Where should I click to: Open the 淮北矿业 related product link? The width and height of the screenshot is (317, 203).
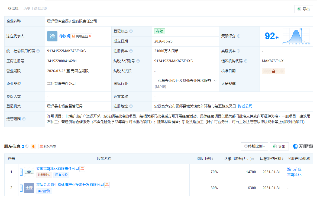(294, 169)
